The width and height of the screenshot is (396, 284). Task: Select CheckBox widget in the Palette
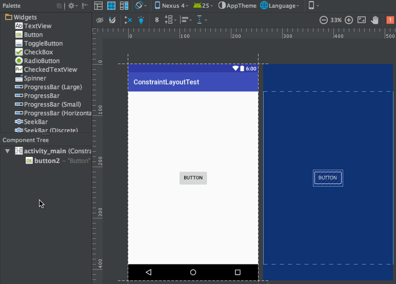click(x=38, y=52)
